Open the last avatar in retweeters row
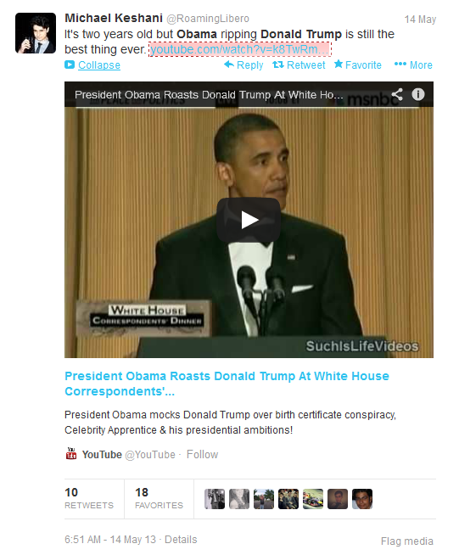The width and height of the screenshot is (459, 555). 362,499
